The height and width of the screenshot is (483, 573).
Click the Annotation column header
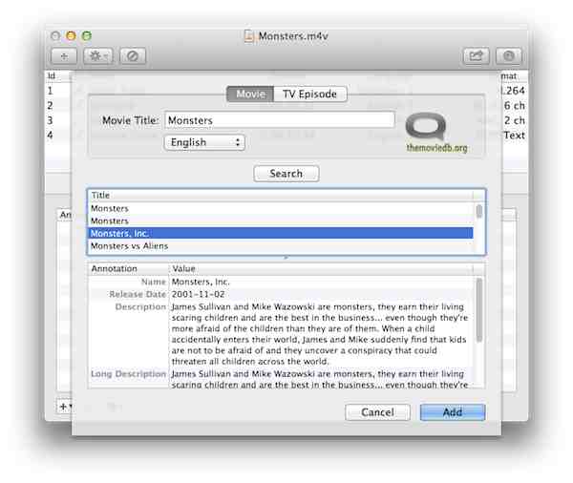129,268
